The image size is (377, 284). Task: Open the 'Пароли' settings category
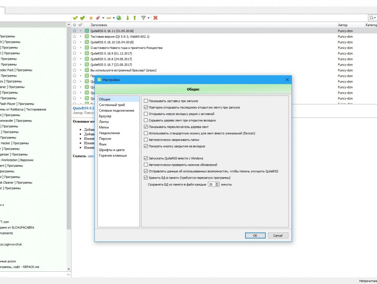105,138
